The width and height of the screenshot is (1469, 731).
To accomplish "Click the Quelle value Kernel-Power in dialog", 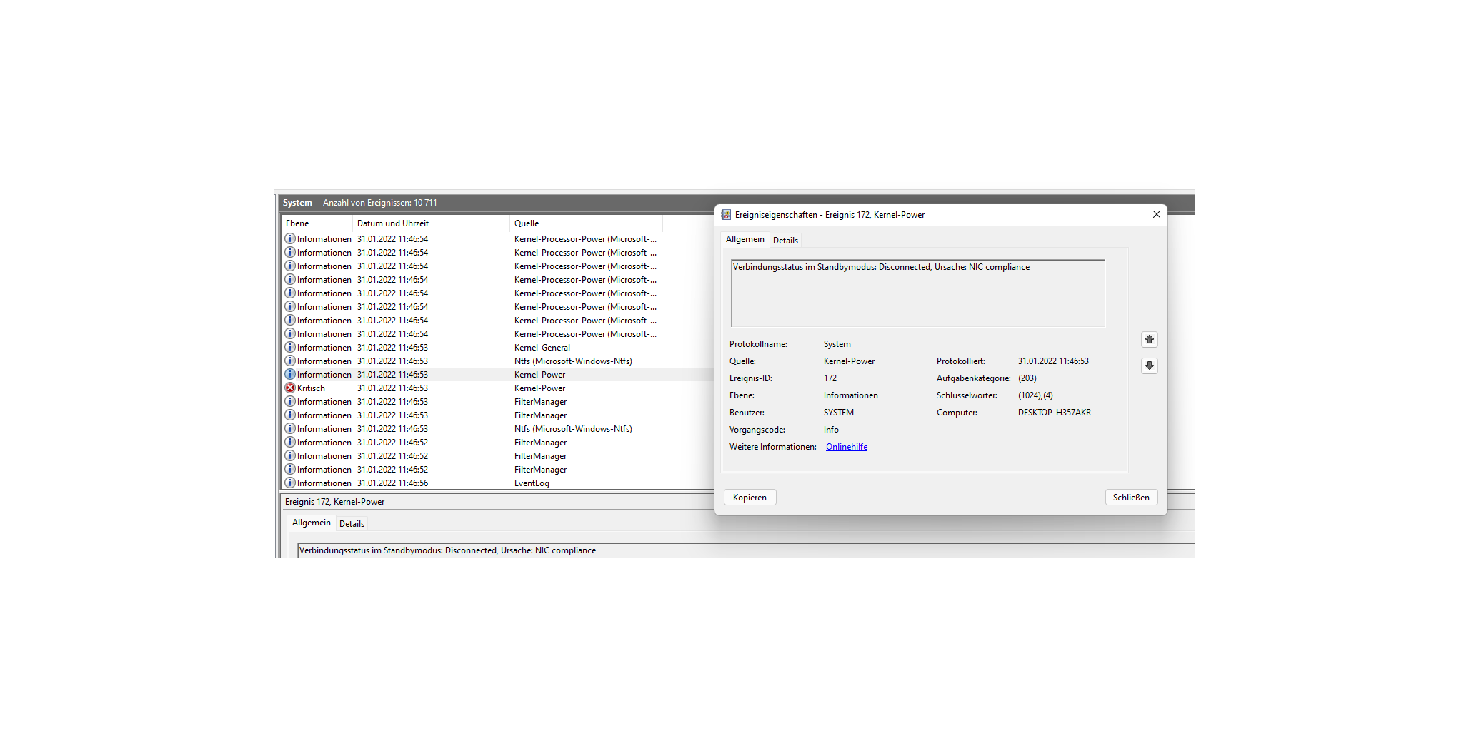I will (x=849, y=361).
